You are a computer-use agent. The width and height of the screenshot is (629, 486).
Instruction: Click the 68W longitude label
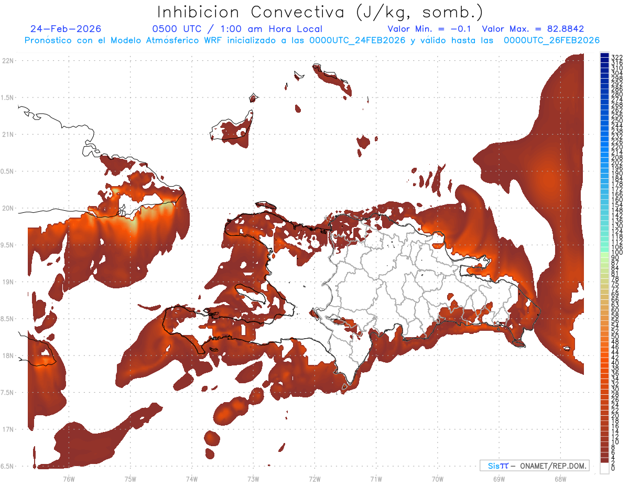(560, 479)
